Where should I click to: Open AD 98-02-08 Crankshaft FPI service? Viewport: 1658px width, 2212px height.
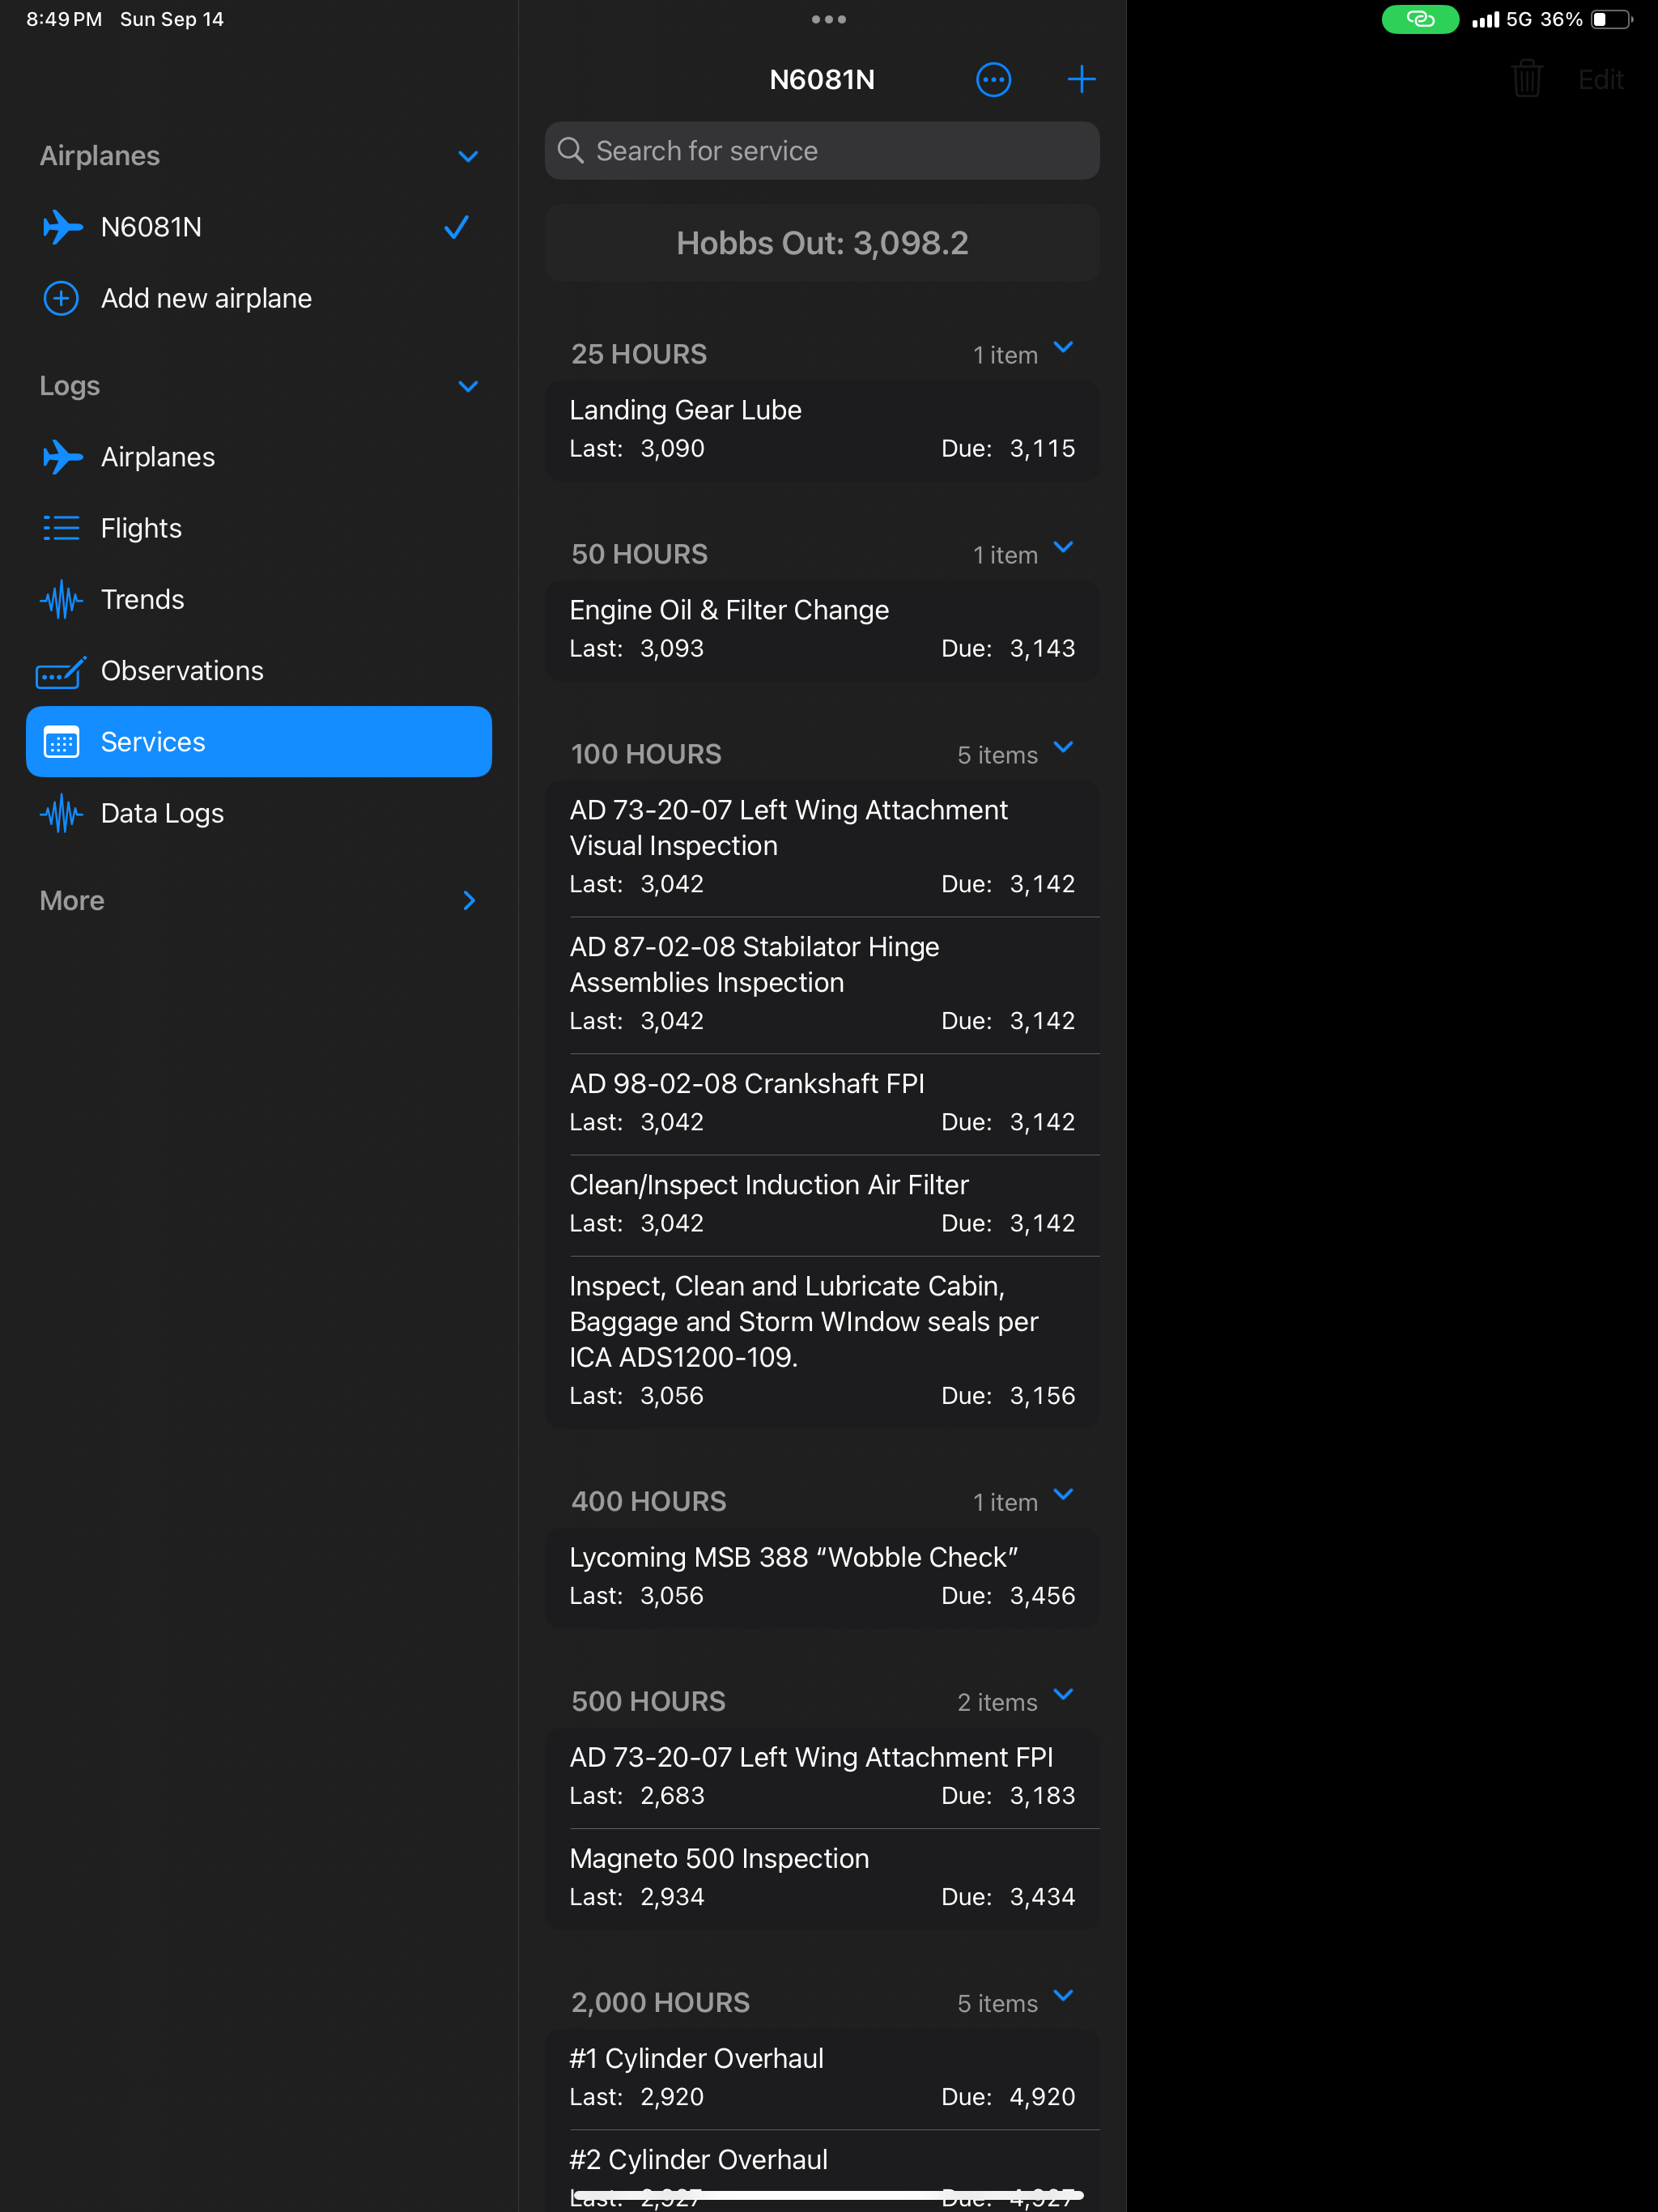[822, 1104]
